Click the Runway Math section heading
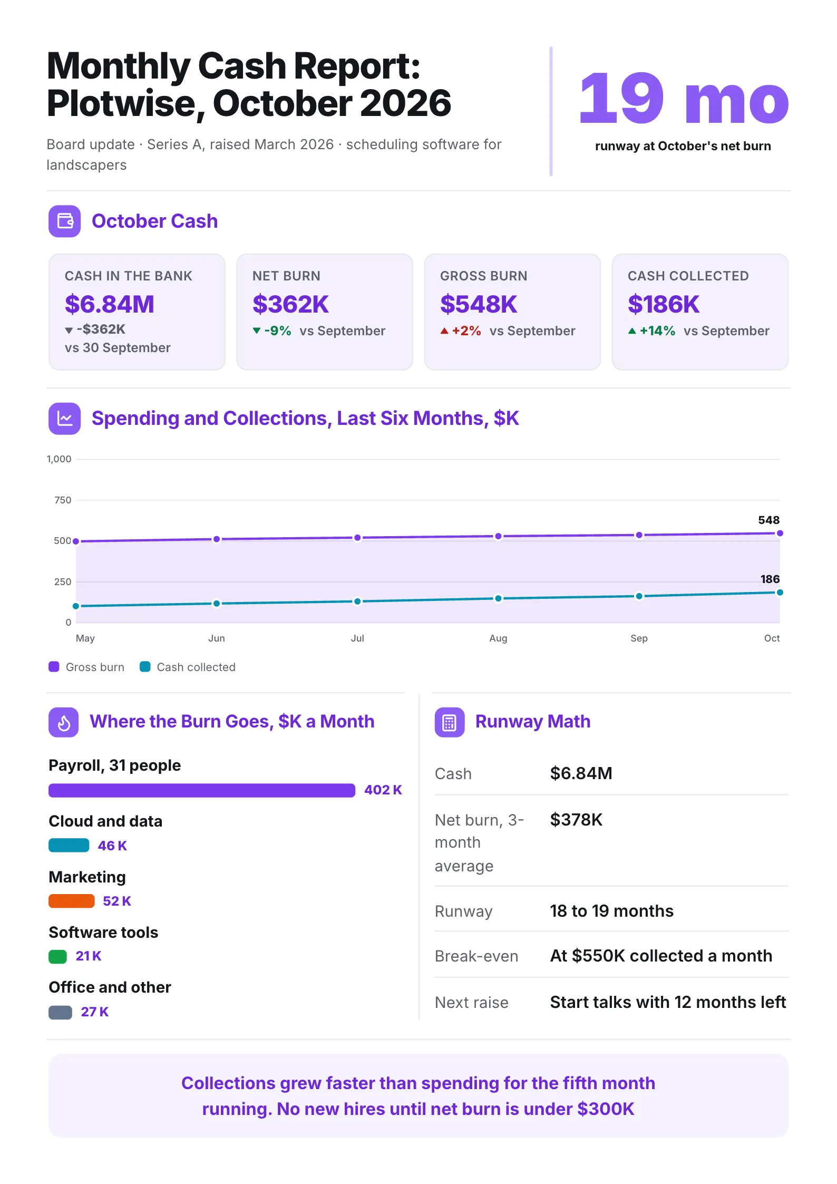This screenshot has height=1184, width=837. pyautogui.click(x=533, y=722)
